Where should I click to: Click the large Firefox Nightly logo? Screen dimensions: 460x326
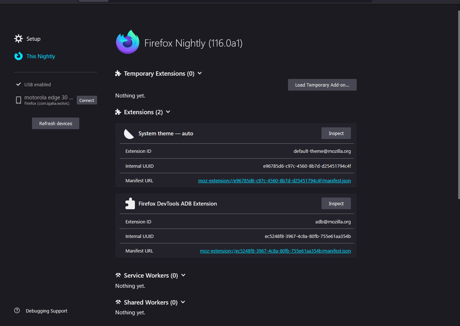coord(128,42)
